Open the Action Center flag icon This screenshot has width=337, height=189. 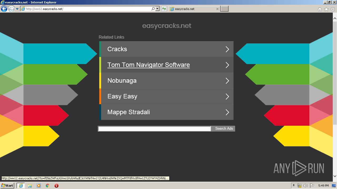click(x=312, y=186)
